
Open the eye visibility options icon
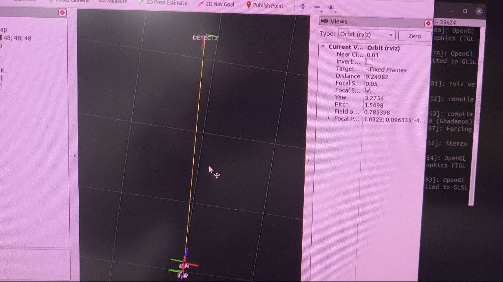pyautogui.click(x=331, y=7)
